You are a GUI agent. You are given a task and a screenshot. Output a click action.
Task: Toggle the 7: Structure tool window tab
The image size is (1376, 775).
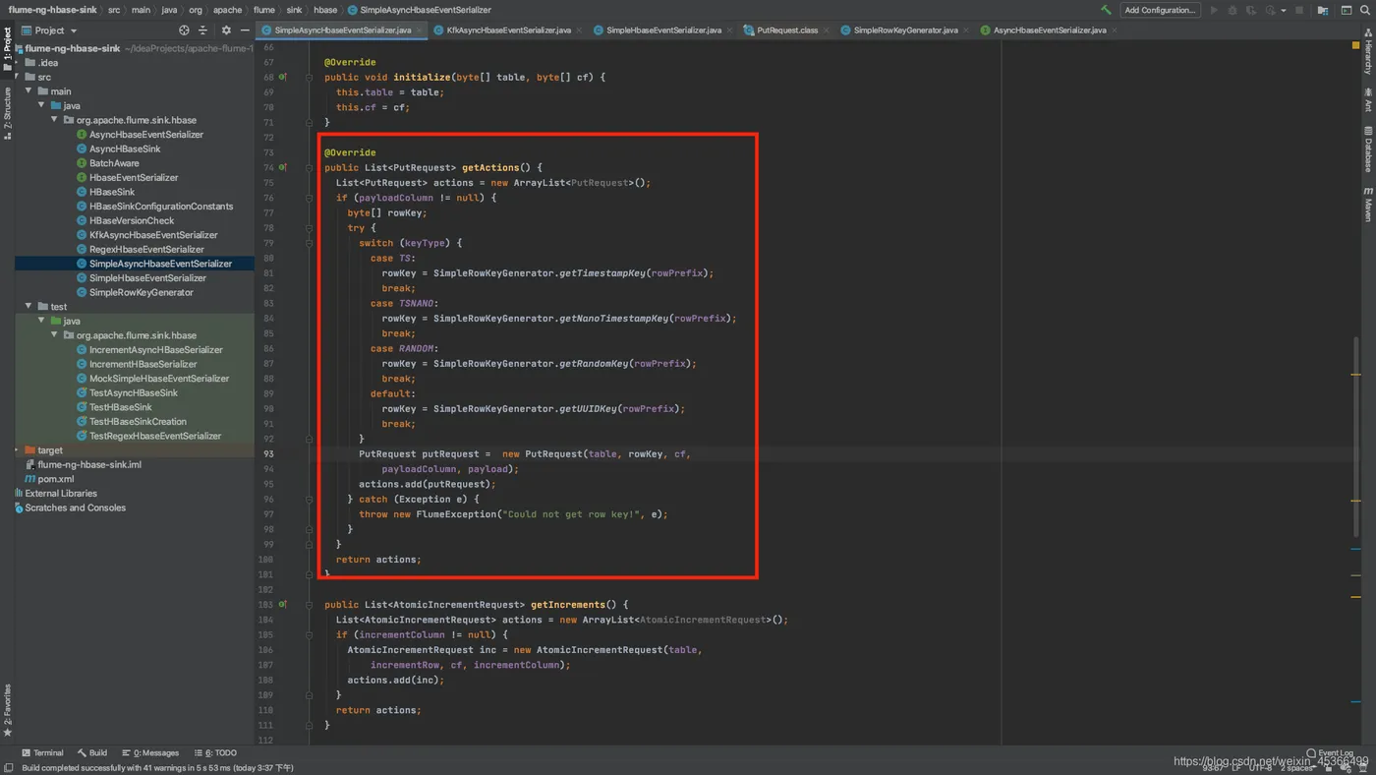[7, 112]
